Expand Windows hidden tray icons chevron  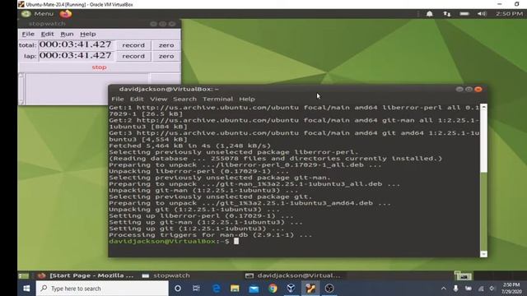(x=444, y=289)
